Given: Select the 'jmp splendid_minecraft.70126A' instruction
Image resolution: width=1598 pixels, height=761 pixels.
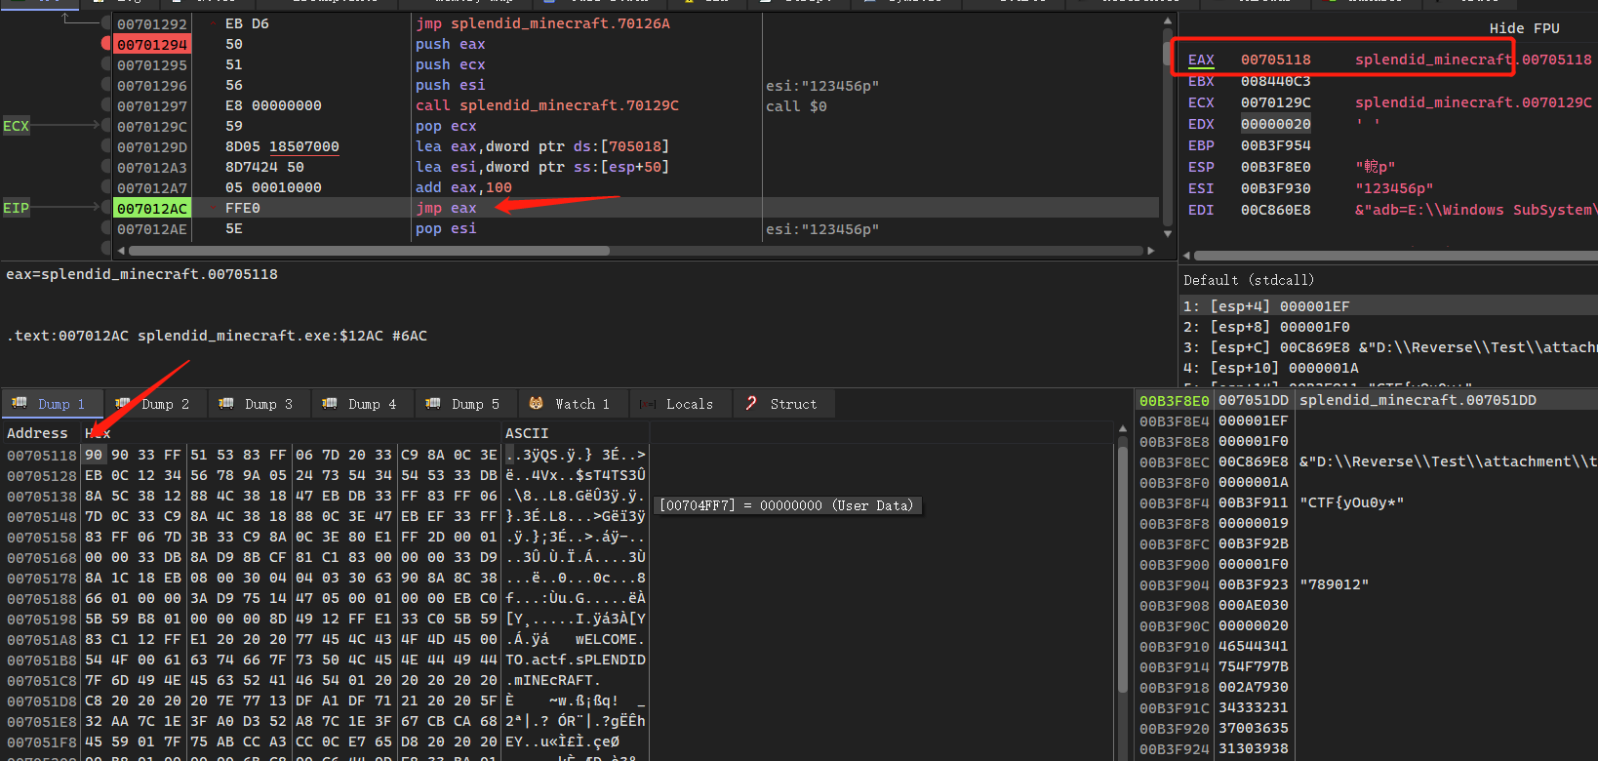Looking at the screenshot, I should [542, 23].
